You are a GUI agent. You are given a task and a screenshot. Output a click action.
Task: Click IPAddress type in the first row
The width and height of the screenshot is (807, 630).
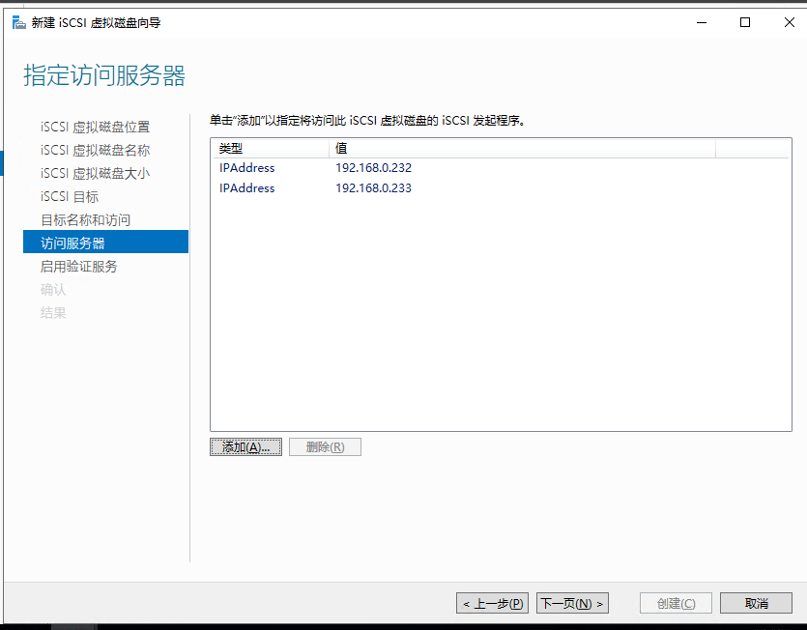pyautogui.click(x=247, y=168)
